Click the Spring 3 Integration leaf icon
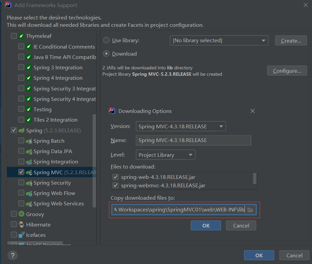The height and width of the screenshot is (264, 312). click(29, 67)
